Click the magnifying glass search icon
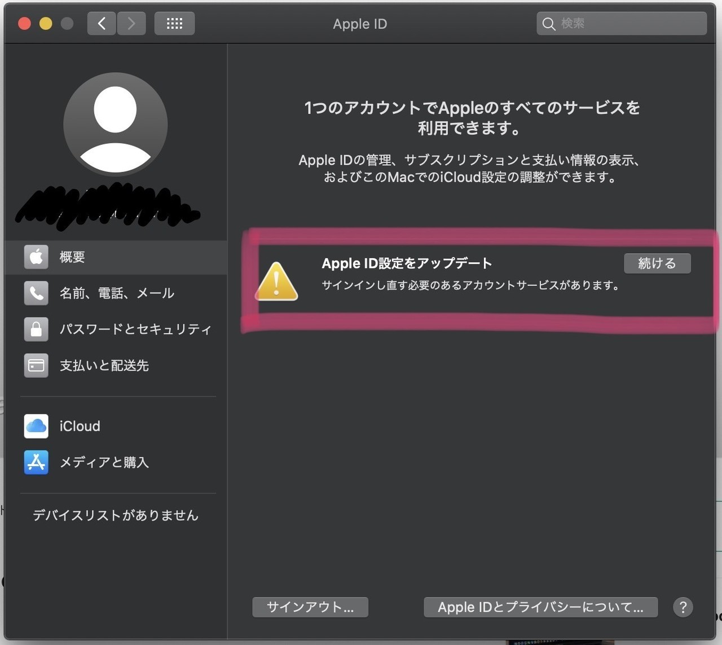The width and height of the screenshot is (722, 645). (548, 24)
